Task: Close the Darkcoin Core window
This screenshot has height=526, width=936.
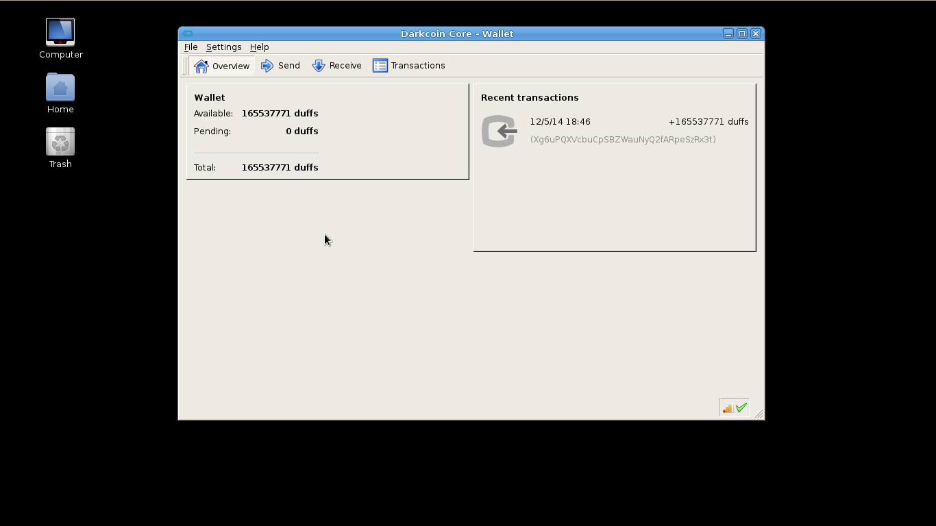Action: (756, 34)
